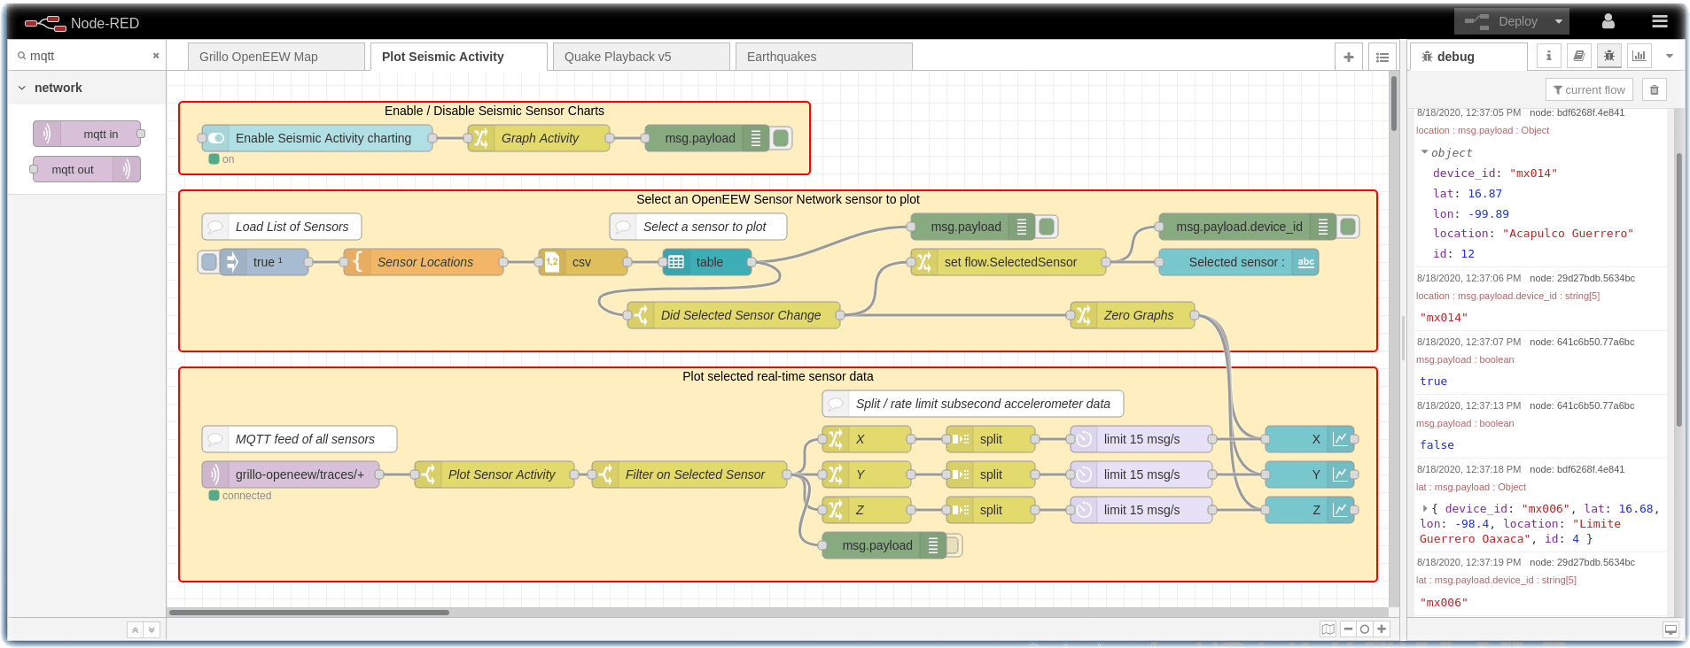
Task: Select the mqtt in palette node
Action: click(x=88, y=134)
